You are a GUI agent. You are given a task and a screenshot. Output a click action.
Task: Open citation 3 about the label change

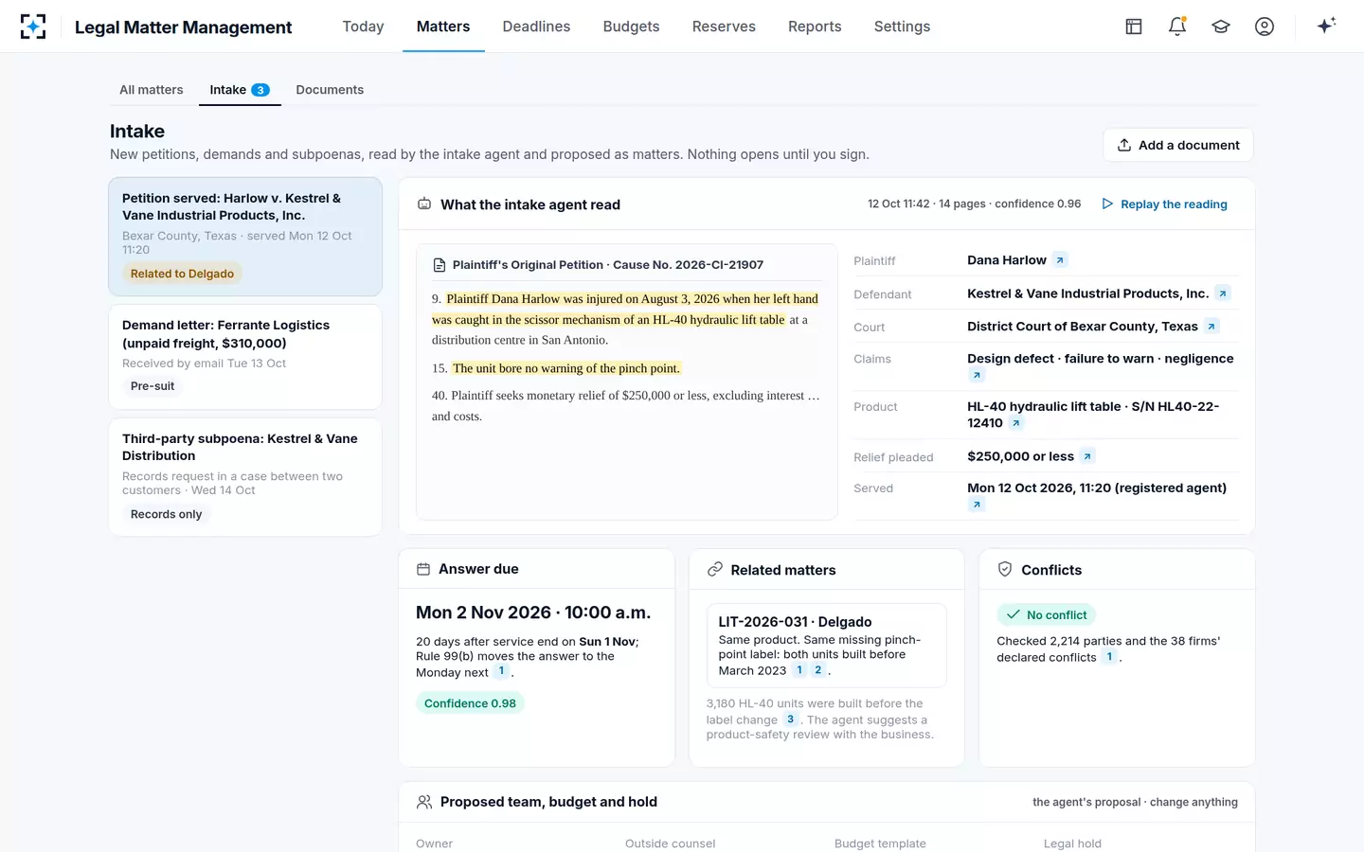coord(791,719)
